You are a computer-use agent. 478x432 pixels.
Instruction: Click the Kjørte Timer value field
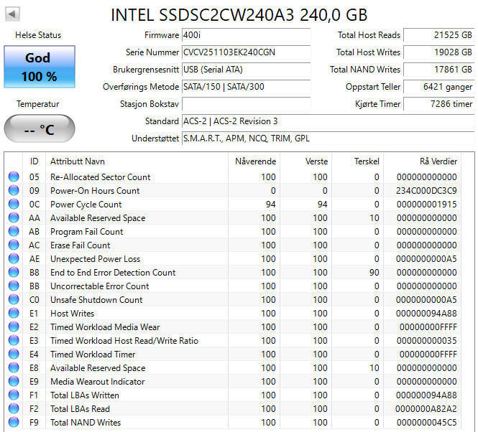pos(438,104)
